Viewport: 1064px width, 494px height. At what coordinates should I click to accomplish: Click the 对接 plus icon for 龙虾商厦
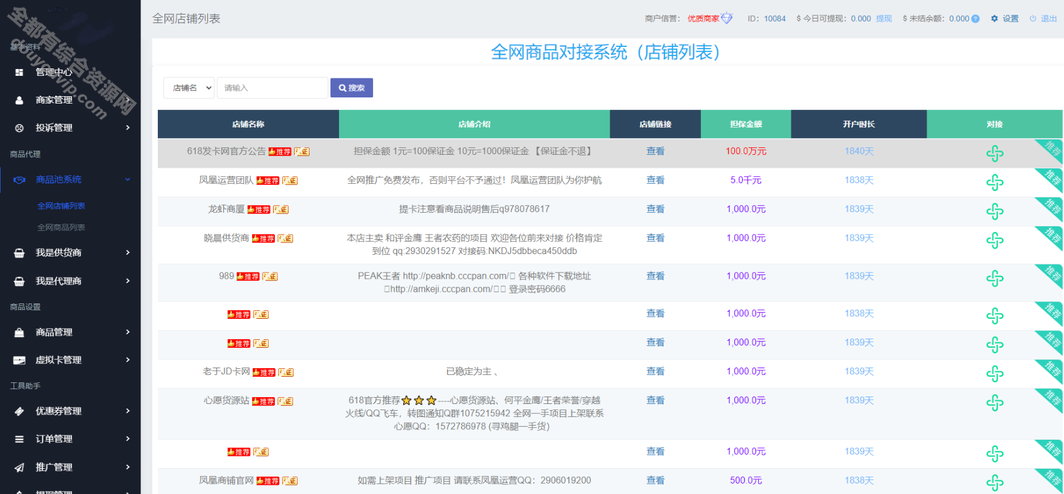pos(994,212)
